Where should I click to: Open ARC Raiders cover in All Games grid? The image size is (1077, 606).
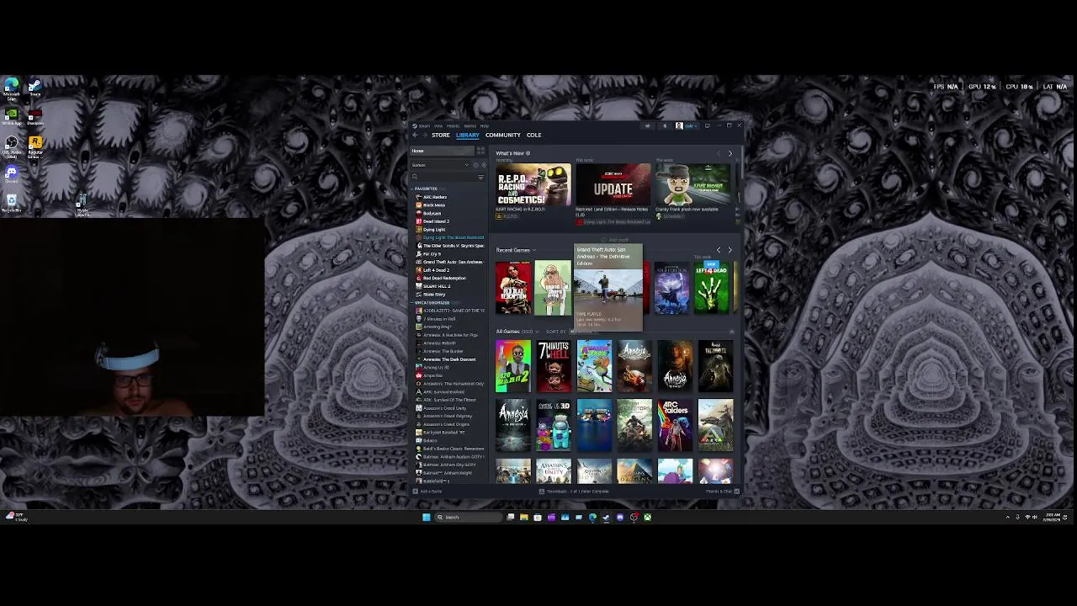coord(675,425)
